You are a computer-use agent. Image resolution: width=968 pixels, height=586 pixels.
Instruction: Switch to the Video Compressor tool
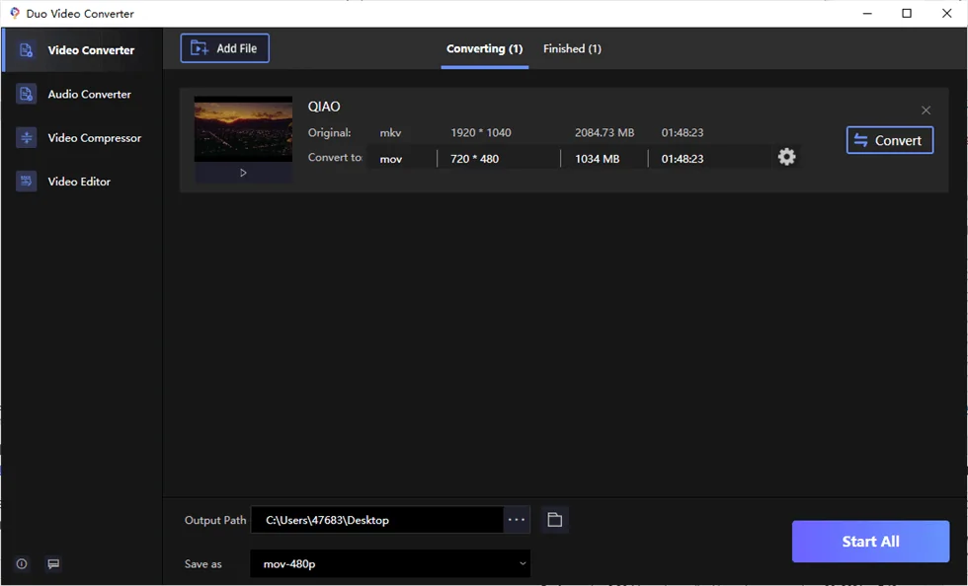[x=93, y=137]
